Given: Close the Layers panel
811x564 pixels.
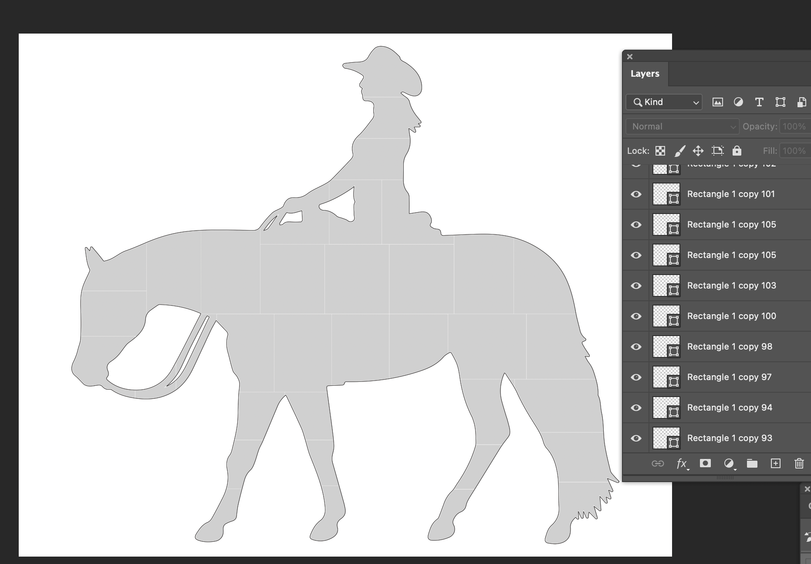Looking at the screenshot, I should [x=630, y=57].
